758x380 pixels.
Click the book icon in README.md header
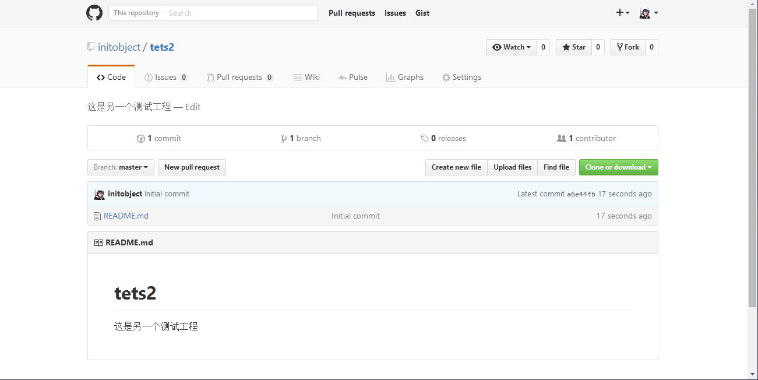point(98,242)
